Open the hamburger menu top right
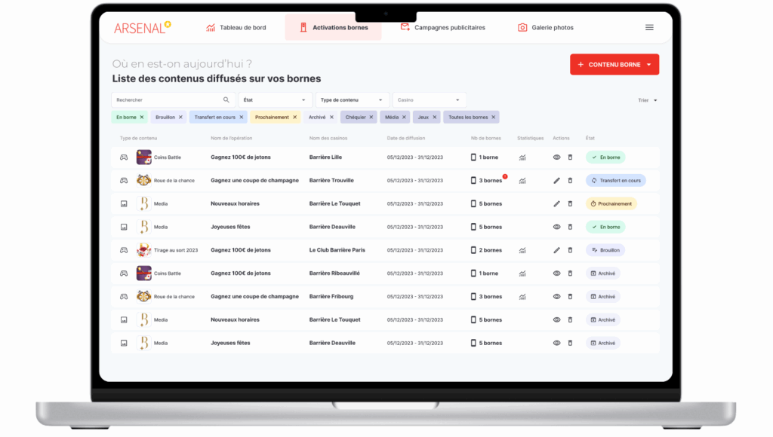The width and height of the screenshot is (773, 437). 648,27
